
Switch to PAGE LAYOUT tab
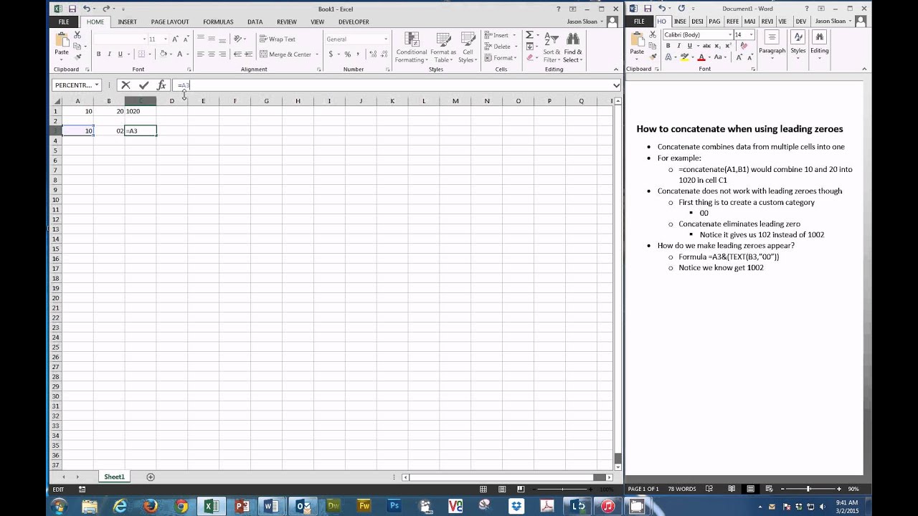pos(170,21)
